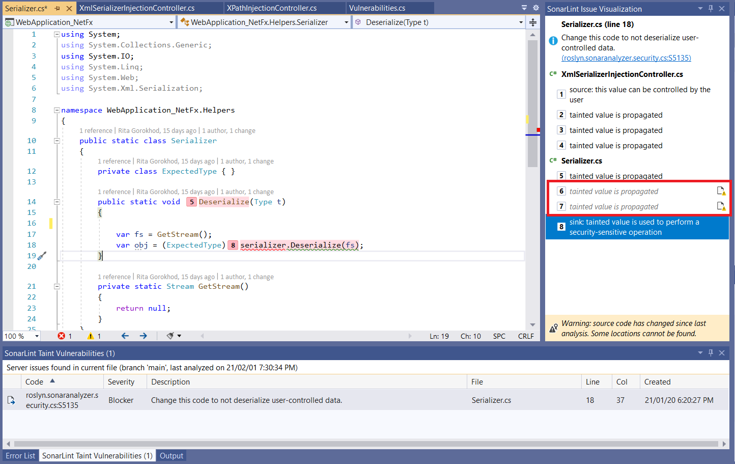Open code cleanup broom dropdown

coord(174,336)
